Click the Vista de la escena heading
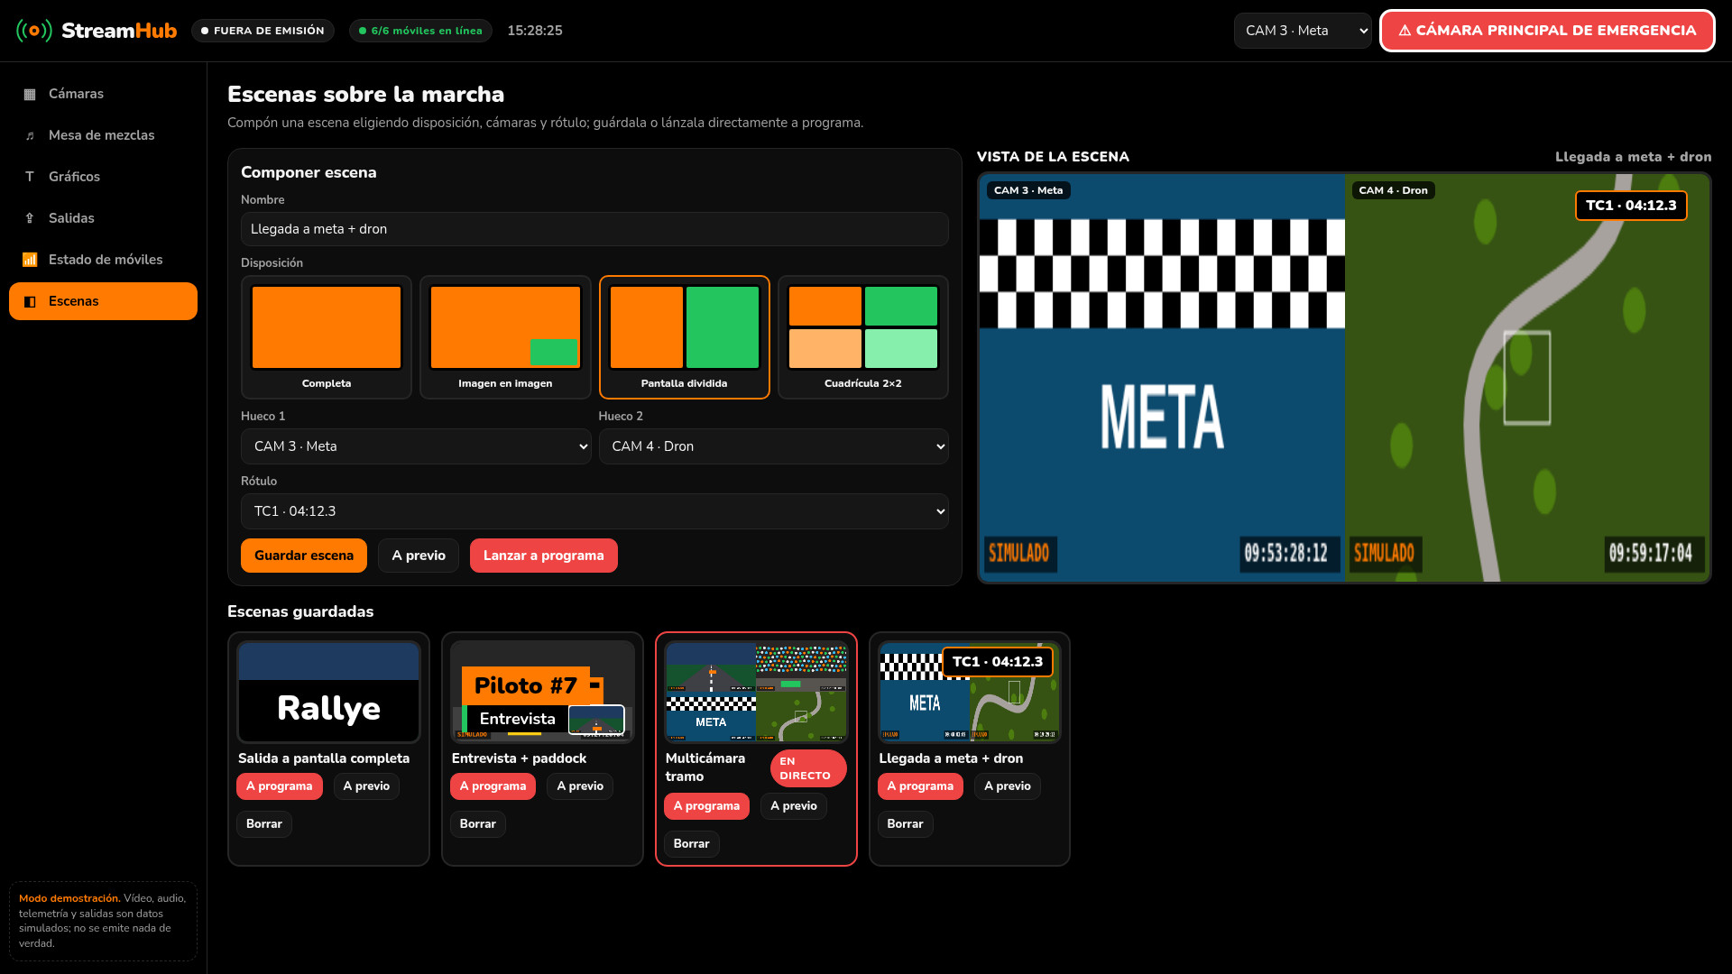1732x974 pixels. click(1053, 157)
